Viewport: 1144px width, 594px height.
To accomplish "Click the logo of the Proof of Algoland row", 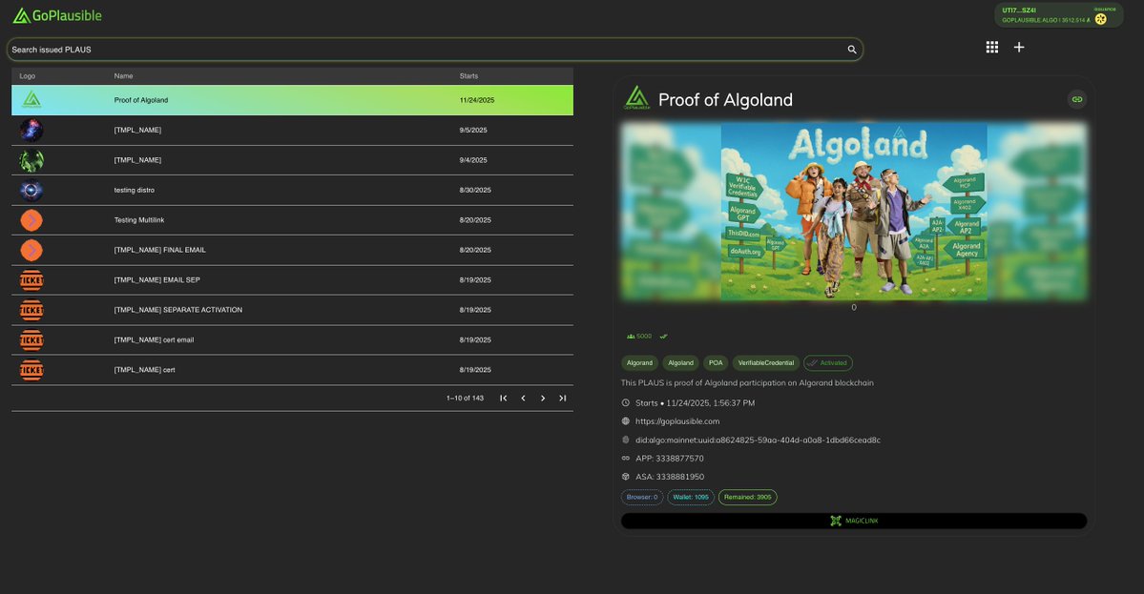I will 31,100.
